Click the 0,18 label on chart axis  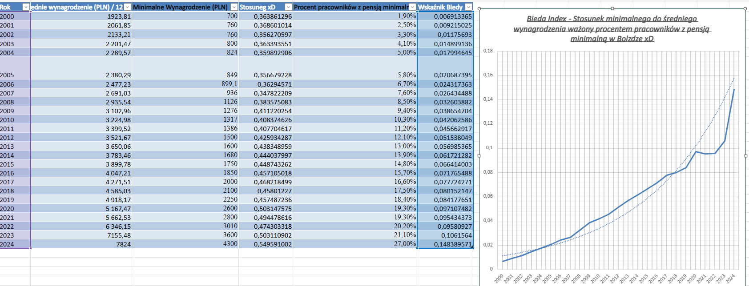[x=488, y=51]
